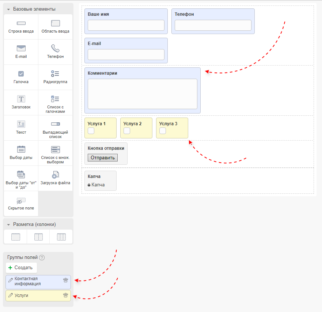The width and height of the screenshot is (322, 312).
Task: Choose the Радиогруппа element icon
Action: click(55, 74)
